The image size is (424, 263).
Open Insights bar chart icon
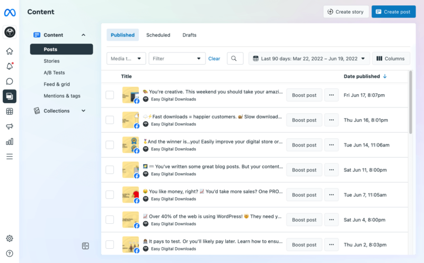coord(10,141)
